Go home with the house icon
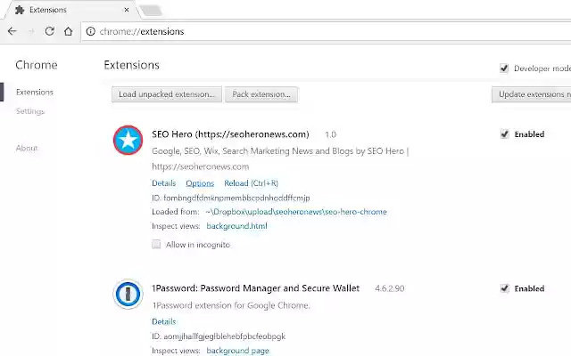 click(x=68, y=31)
